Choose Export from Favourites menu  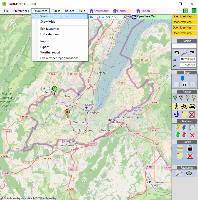click(x=60, y=47)
